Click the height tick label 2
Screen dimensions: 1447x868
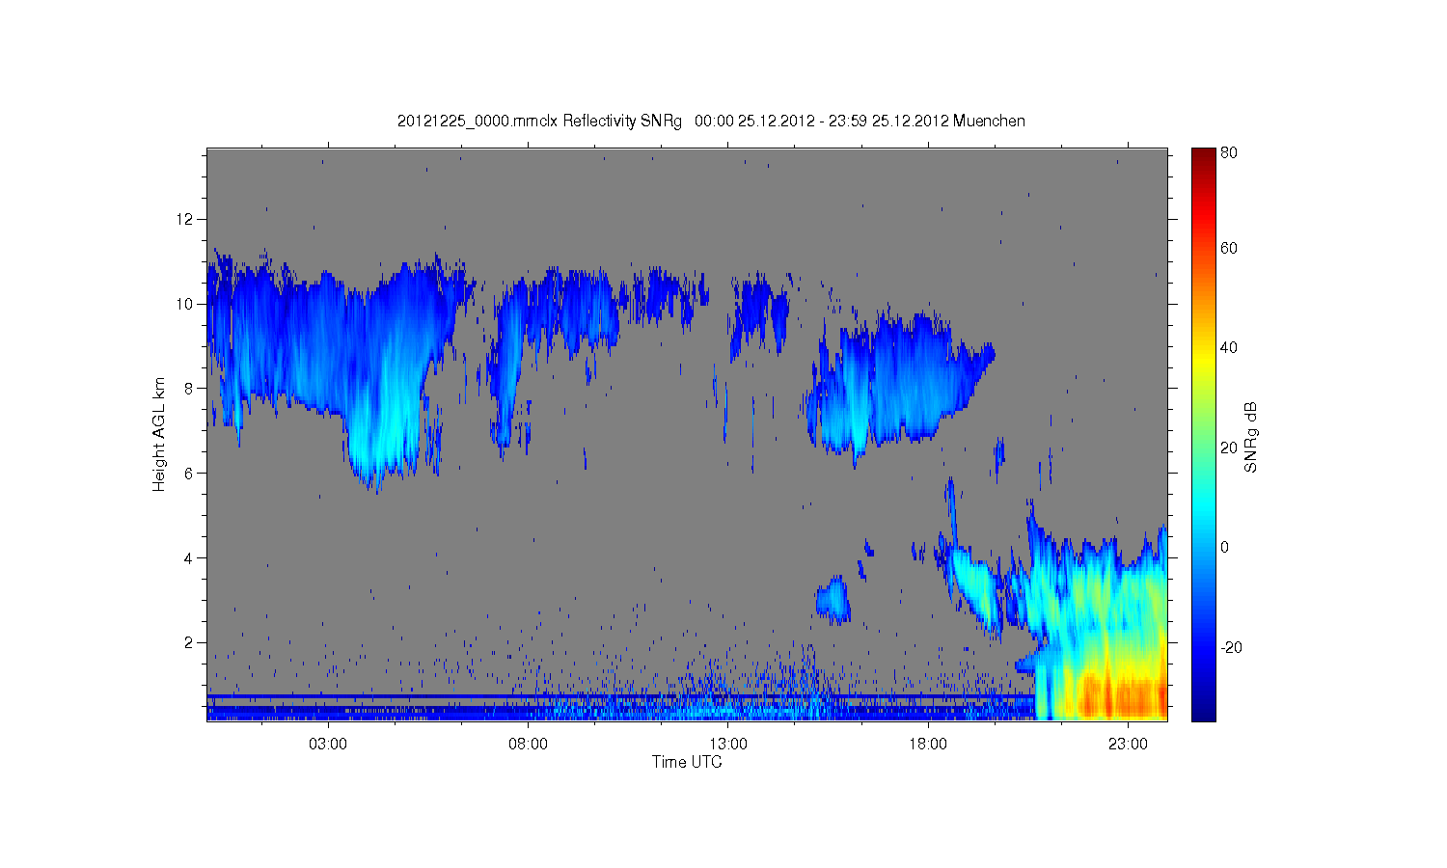[190, 642]
